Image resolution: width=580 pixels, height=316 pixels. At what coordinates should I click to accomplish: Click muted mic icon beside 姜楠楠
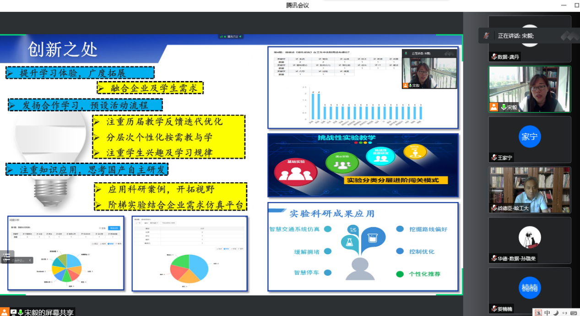coord(494,309)
